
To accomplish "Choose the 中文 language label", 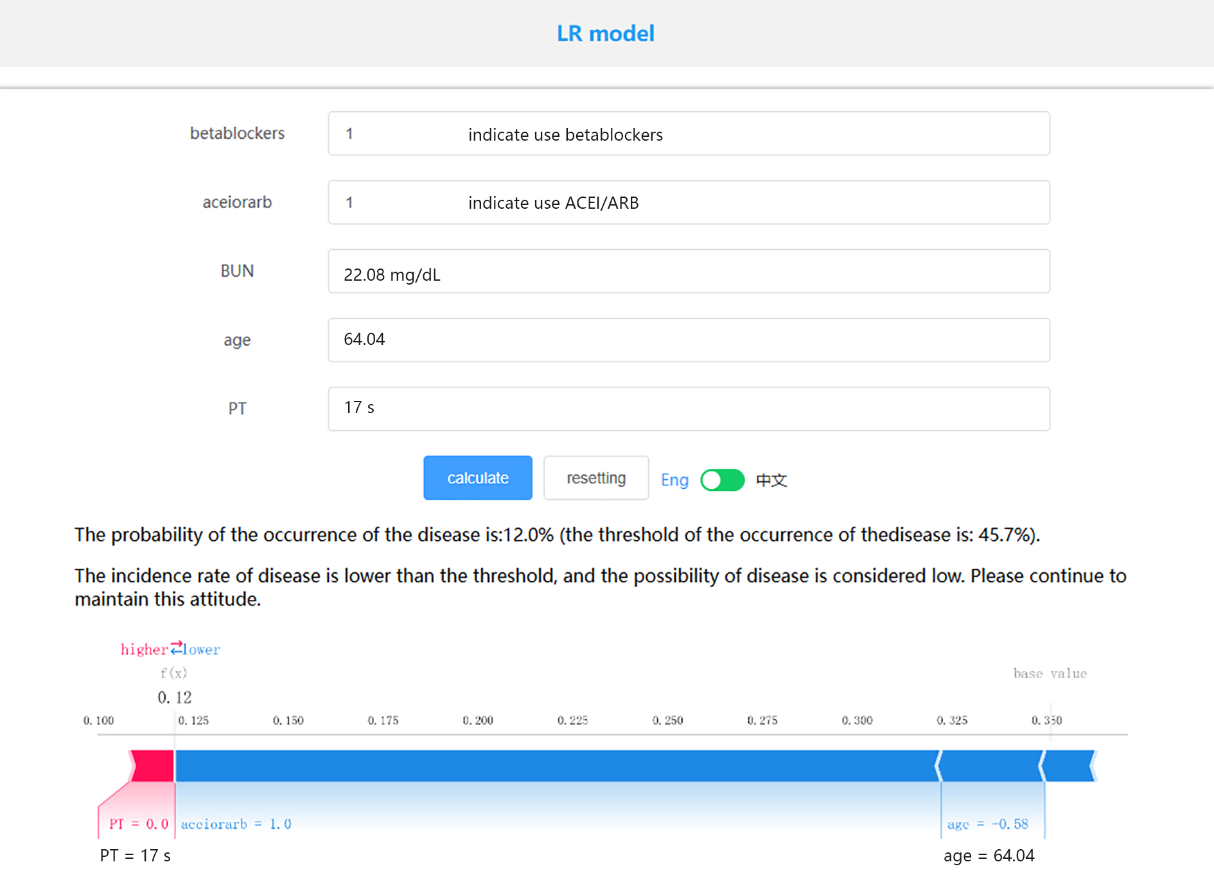I will pos(771,480).
